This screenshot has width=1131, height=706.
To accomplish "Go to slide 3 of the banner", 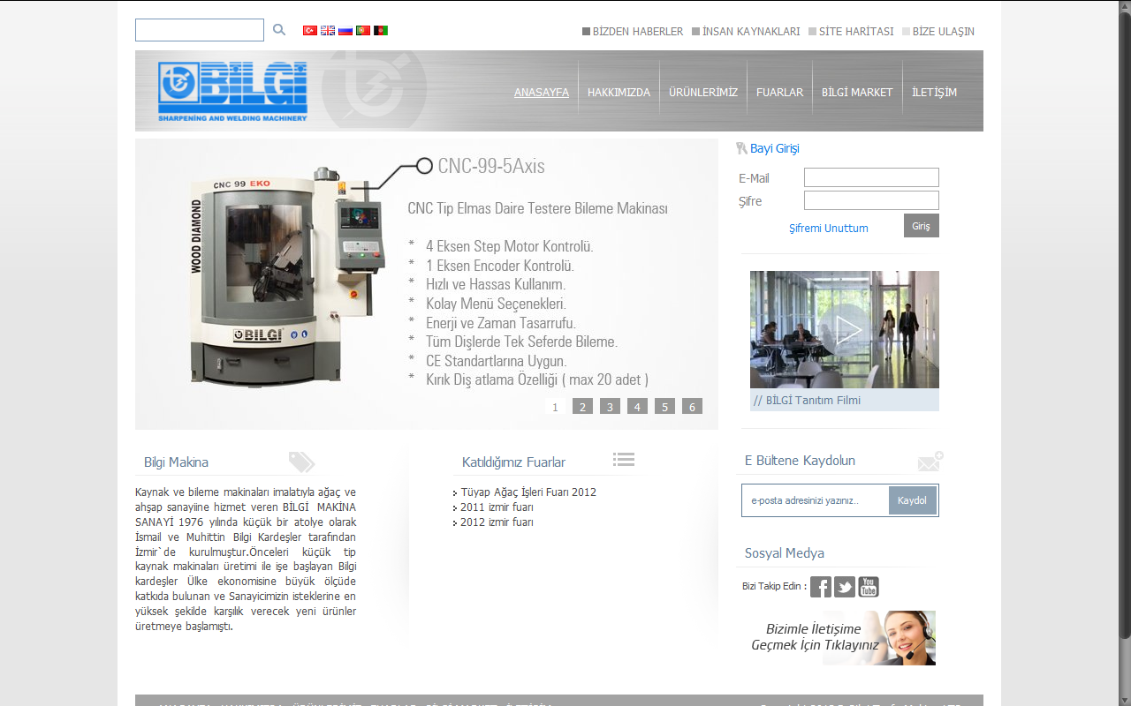I will [x=610, y=407].
